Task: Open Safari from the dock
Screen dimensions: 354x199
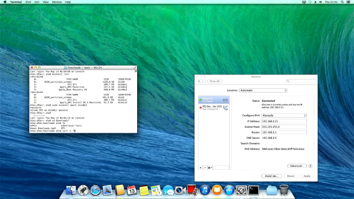Action: pyautogui.click(x=96, y=190)
